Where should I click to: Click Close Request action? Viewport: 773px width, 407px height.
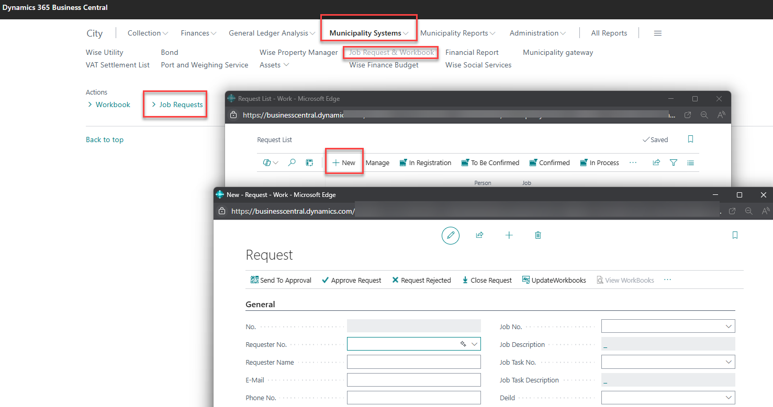tap(487, 280)
